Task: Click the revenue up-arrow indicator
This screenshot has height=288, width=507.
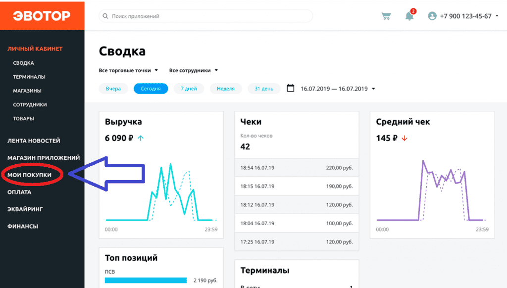Action: [140, 138]
